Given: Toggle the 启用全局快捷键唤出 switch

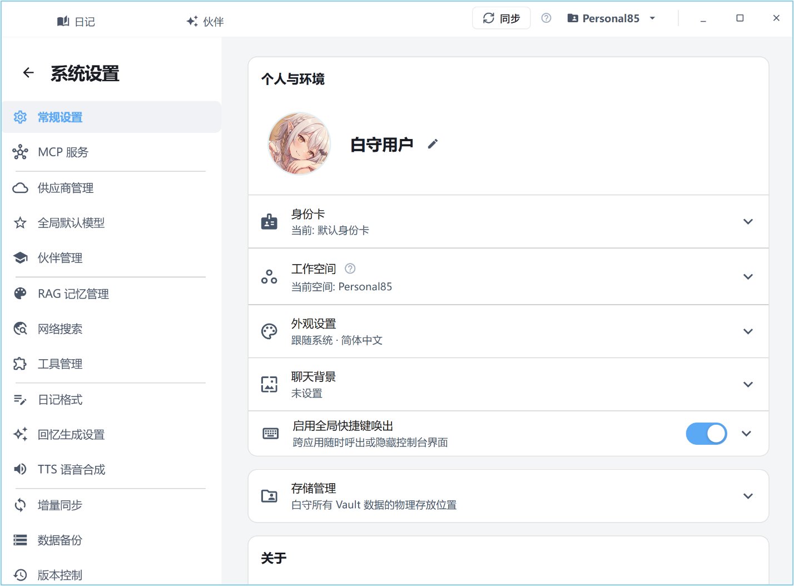Looking at the screenshot, I should click(706, 434).
